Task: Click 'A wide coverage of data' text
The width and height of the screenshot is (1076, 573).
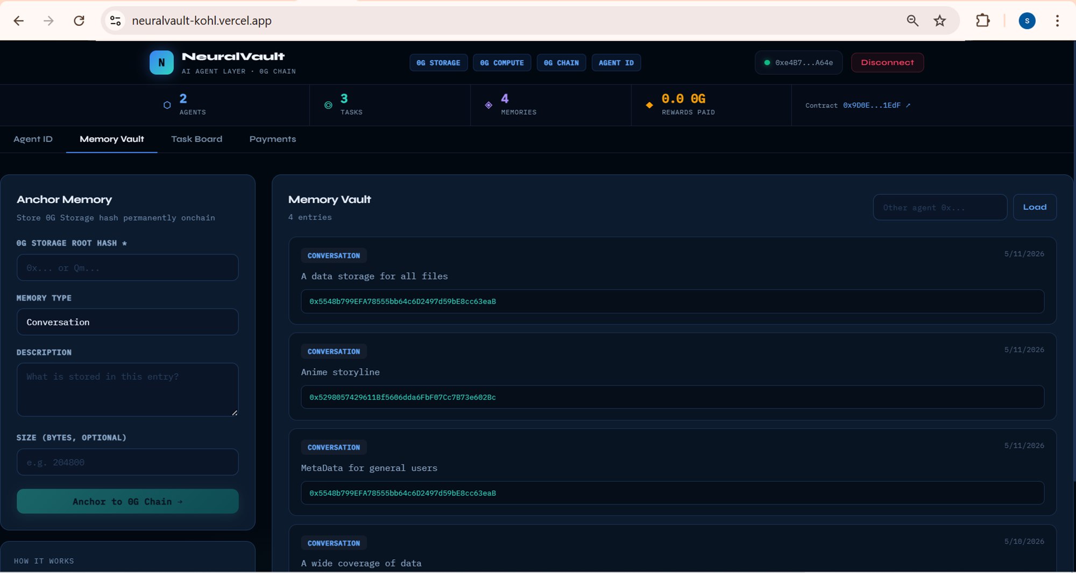Action: [x=361, y=563]
